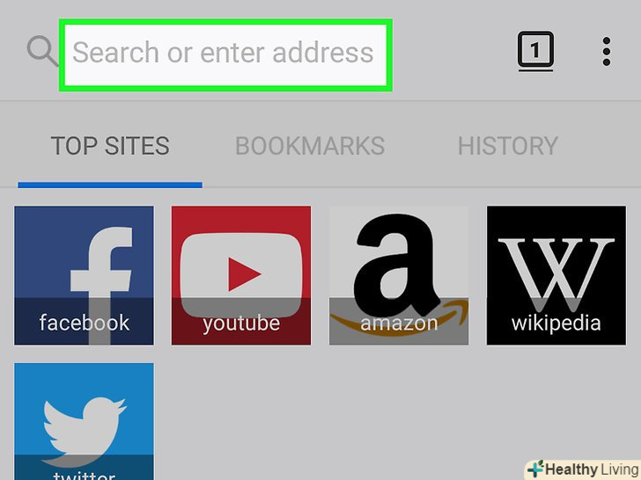641x480 pixels.
Task: Open the three-dot overflow menu
Action: (x=607, y=51)
